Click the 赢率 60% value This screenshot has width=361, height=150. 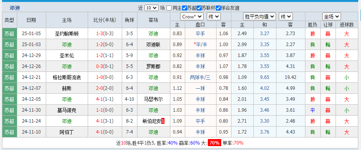click(195, 143)
